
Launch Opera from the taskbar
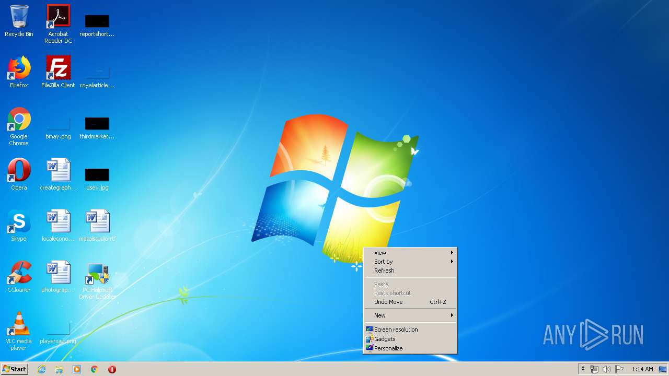(x=112, y=369)
